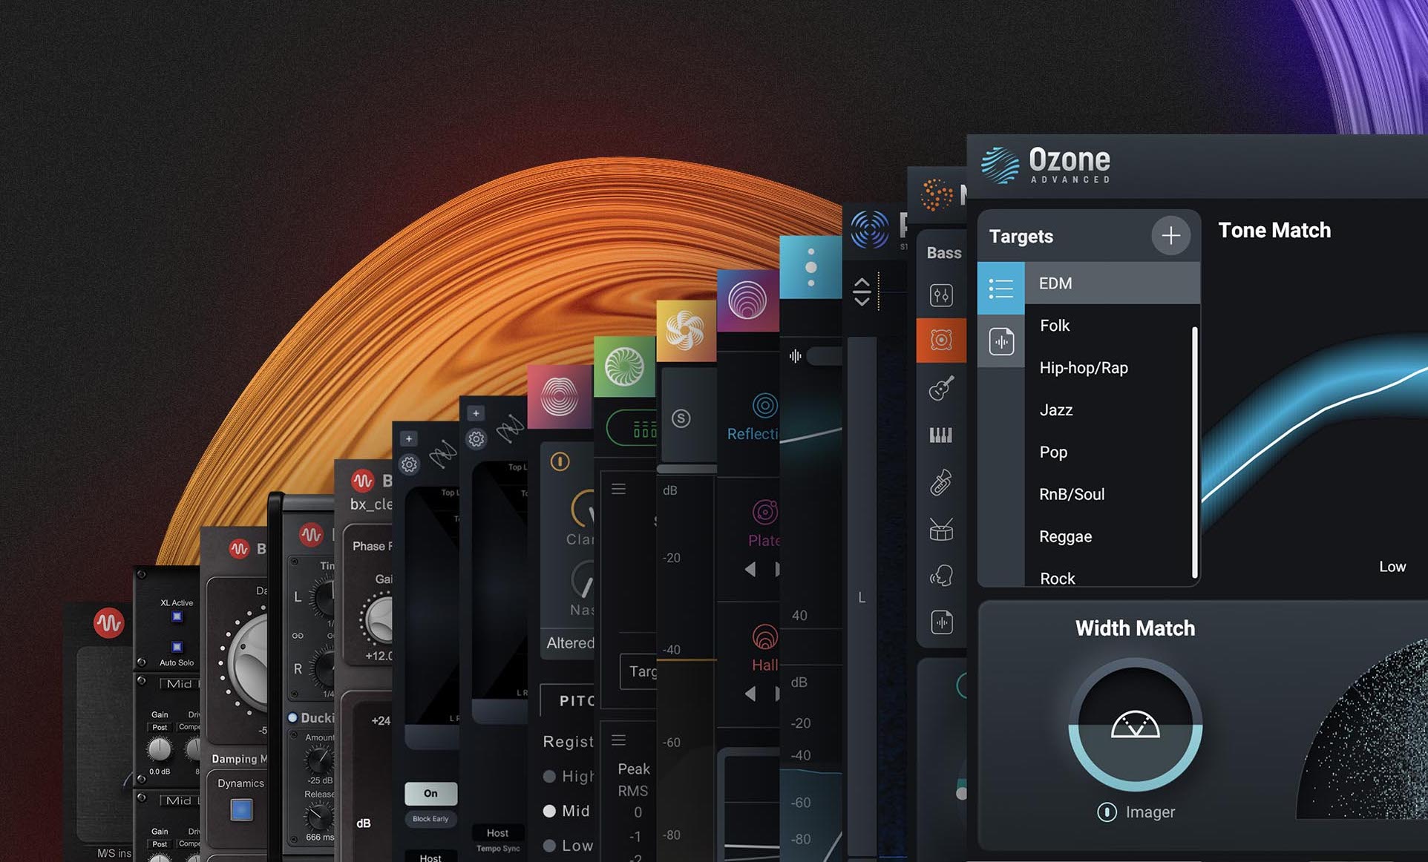Click the green spiral plugin tile
The height and width of the screenshot is (862, 1428).
coord(624,366)
